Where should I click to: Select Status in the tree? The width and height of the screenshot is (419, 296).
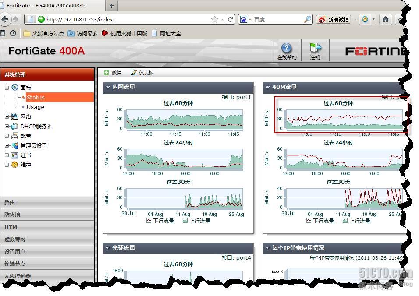[60, 97]
